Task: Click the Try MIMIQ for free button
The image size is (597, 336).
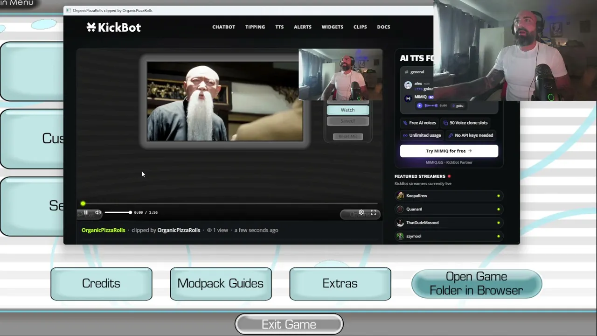Action: pyautogui.click(x=449, y=151)
